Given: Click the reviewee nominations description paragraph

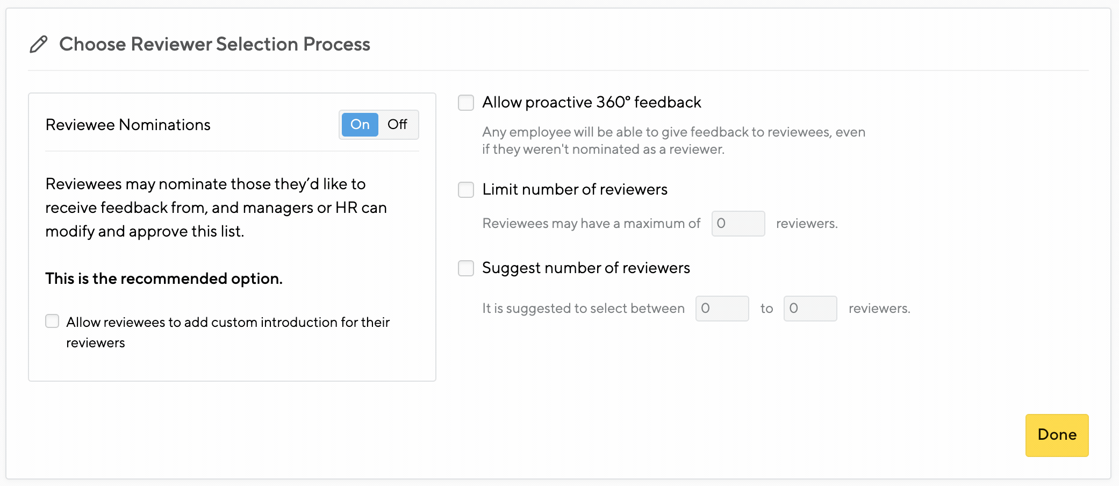Looking at the screenshot, I should pyautogui.click(x=215, y=208).
